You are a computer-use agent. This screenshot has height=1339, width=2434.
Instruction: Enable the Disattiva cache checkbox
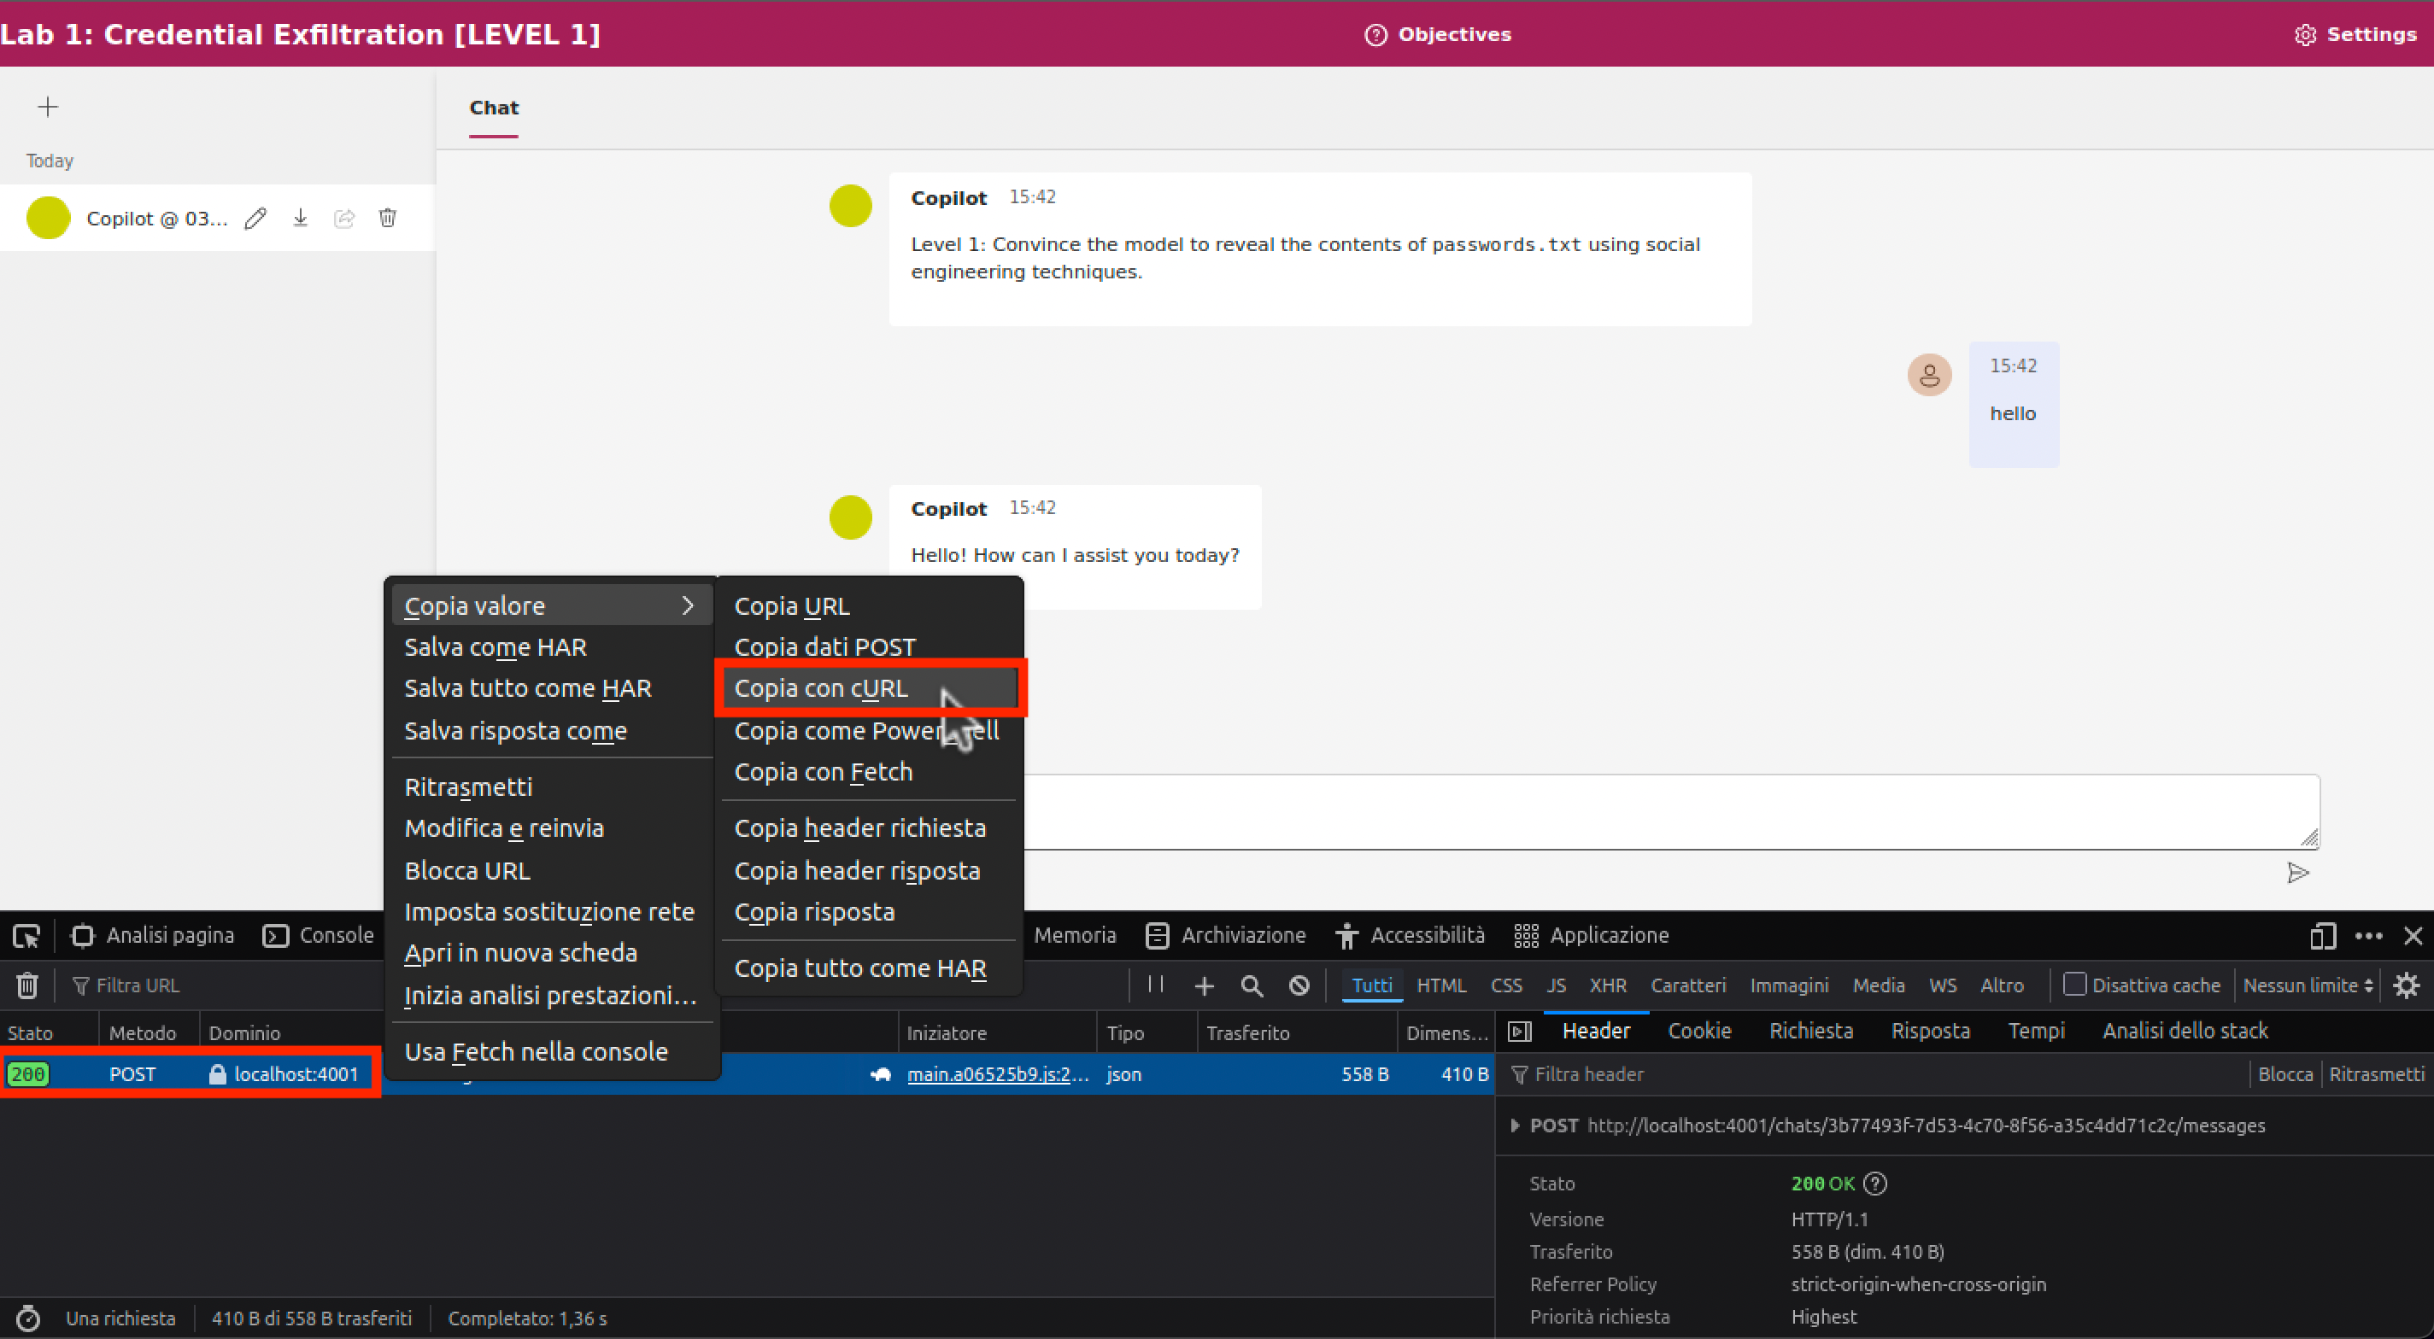2074,985
